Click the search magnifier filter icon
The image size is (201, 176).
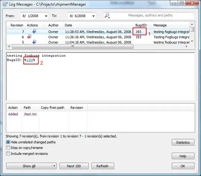[107, 16]
